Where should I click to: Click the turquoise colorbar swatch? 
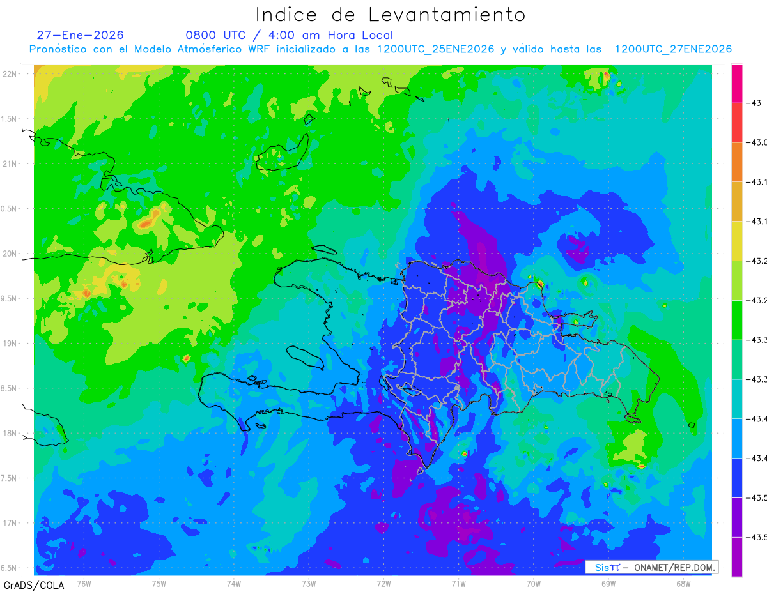(x=737, y=398)
